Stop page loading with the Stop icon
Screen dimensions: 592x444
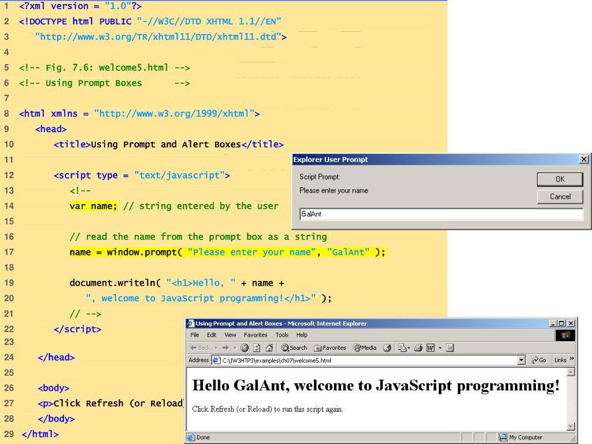pos(245,347)
